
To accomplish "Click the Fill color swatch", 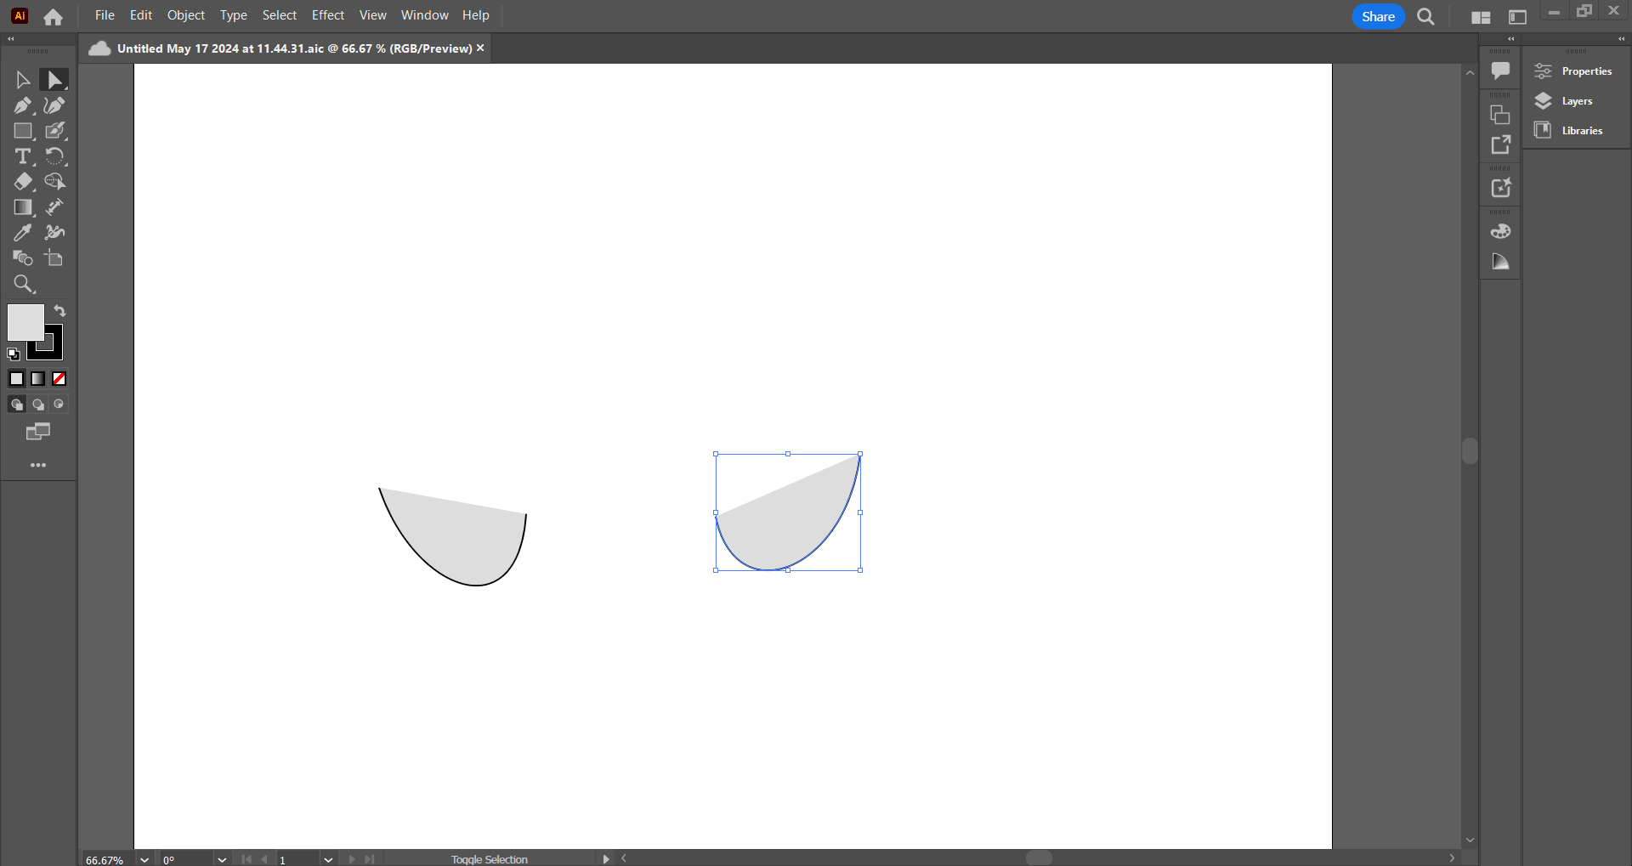I will (25, 323).
